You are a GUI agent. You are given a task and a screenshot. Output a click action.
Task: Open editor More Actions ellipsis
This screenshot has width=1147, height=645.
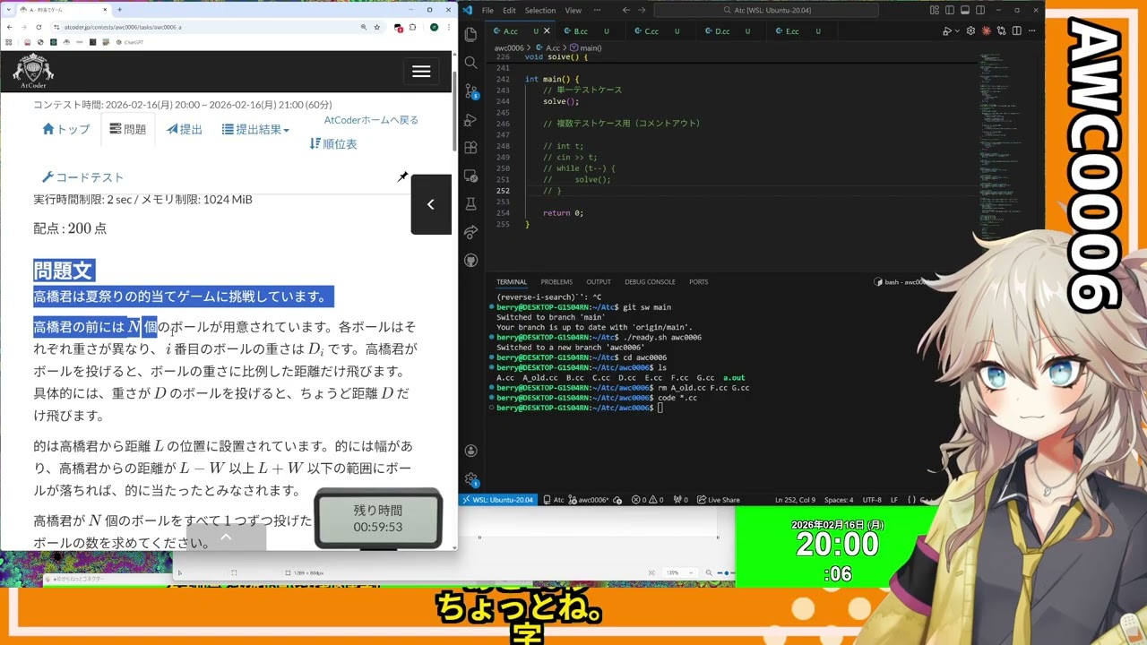pos(1031,30)
